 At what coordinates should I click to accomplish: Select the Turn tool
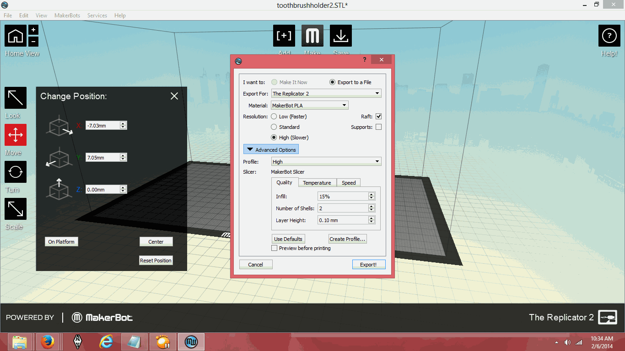16,172
